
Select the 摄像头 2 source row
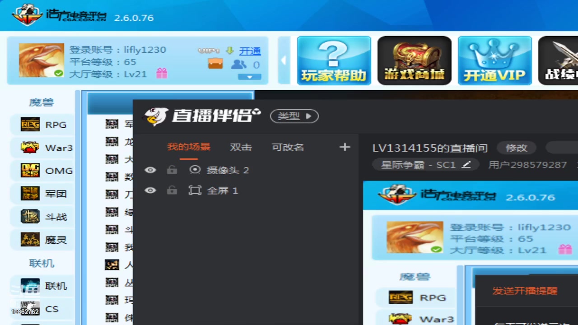click(x=246, y=170)
